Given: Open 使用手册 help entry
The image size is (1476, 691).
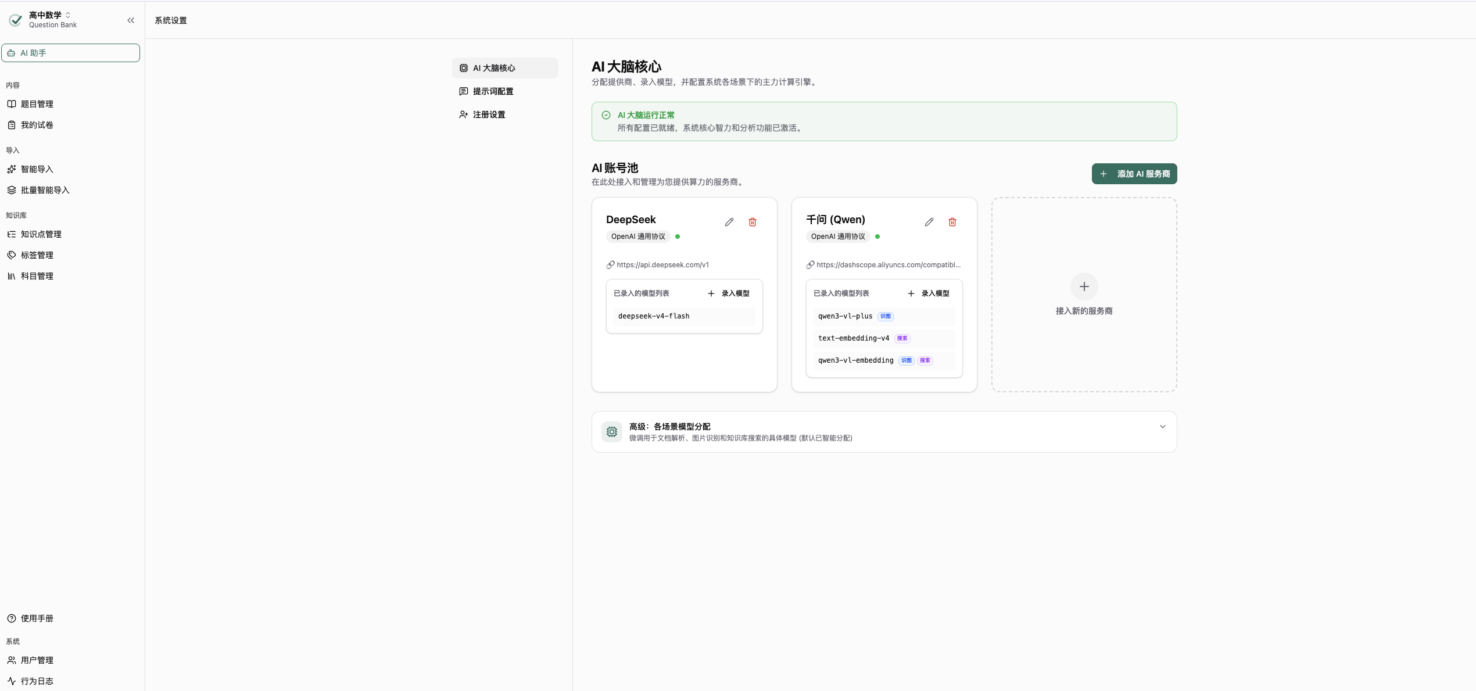Looking at the screenshot, I should [x=37, y=618].
